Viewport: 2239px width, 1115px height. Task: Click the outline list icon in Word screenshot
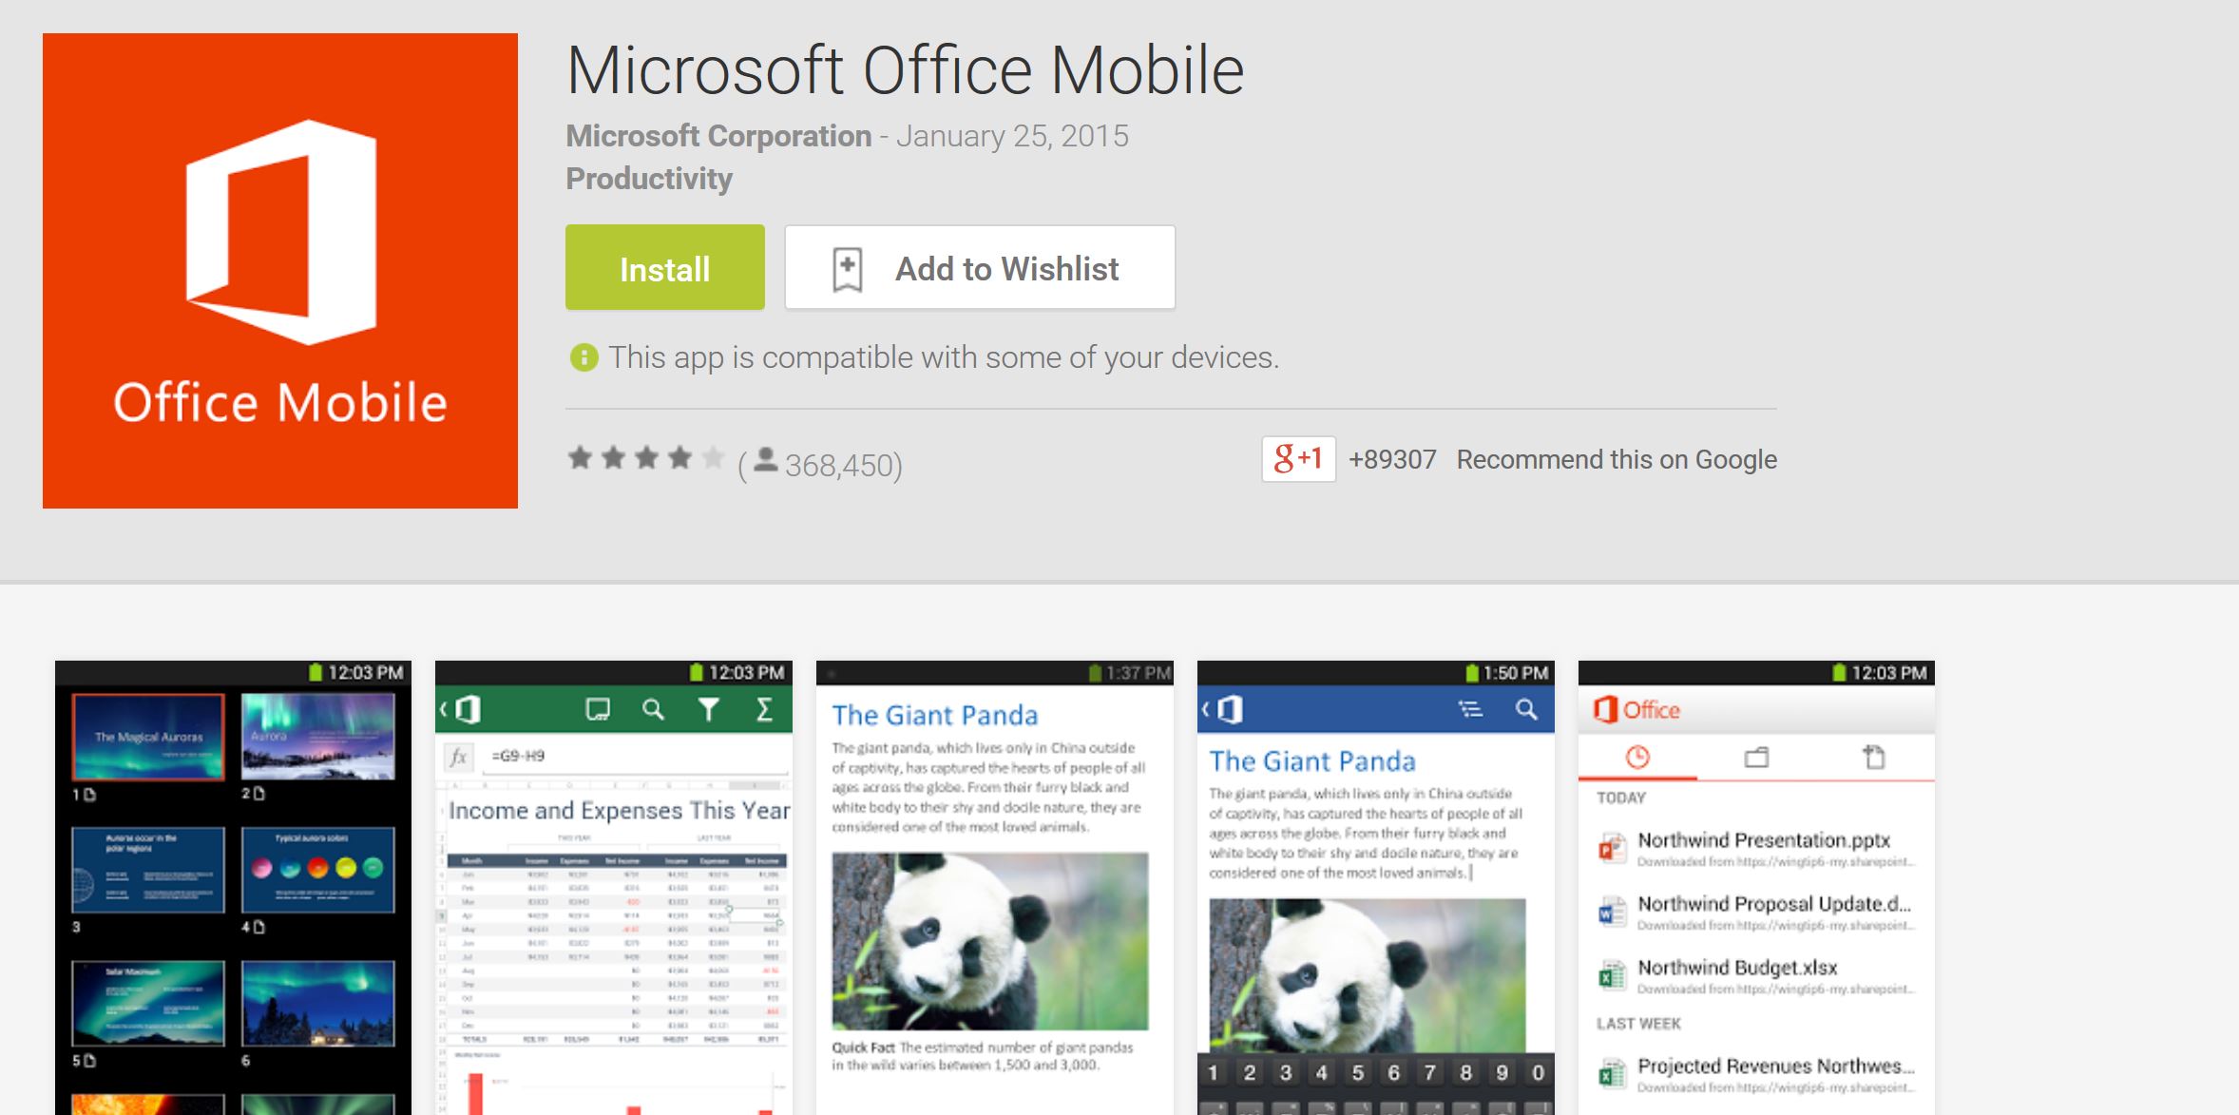1470,709
